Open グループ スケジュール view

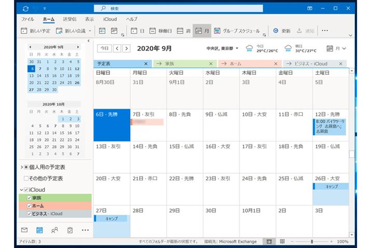(237, 31)
